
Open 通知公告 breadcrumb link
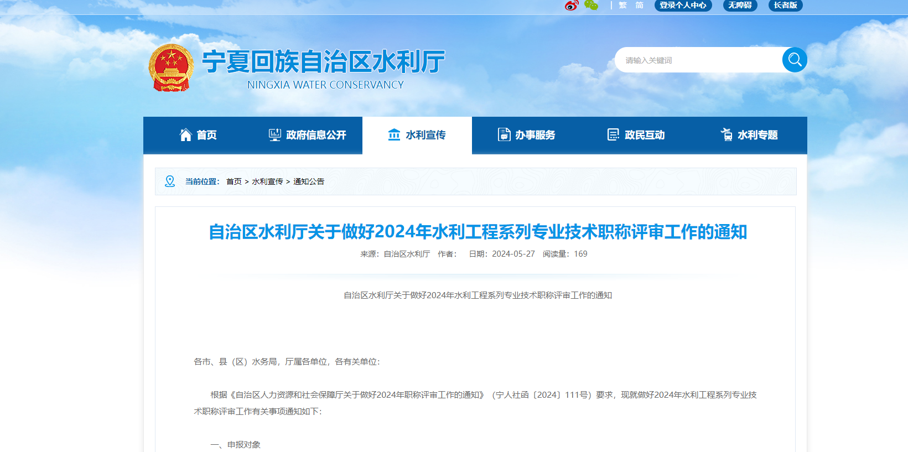[309, 181]
